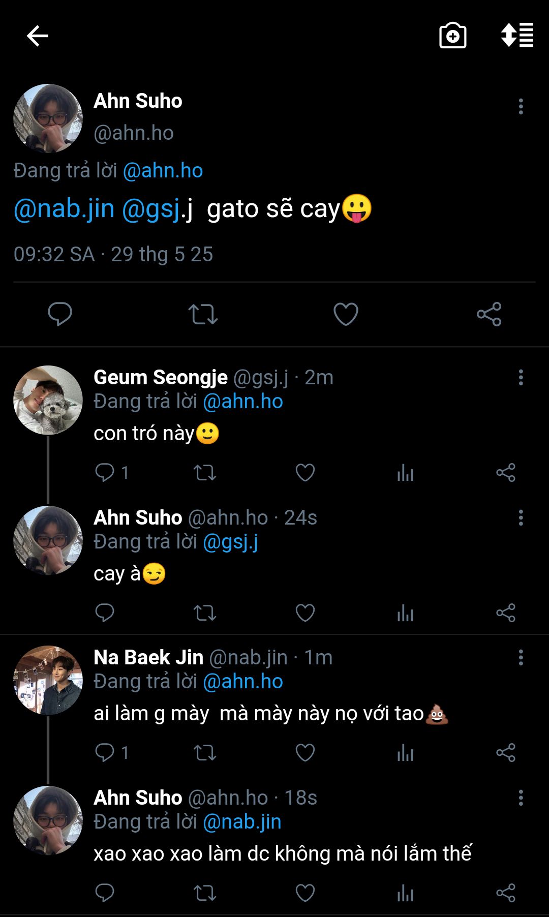
Task: Retweet the main 'gato sẽ cay' tweet
Action: click(203, 314)
